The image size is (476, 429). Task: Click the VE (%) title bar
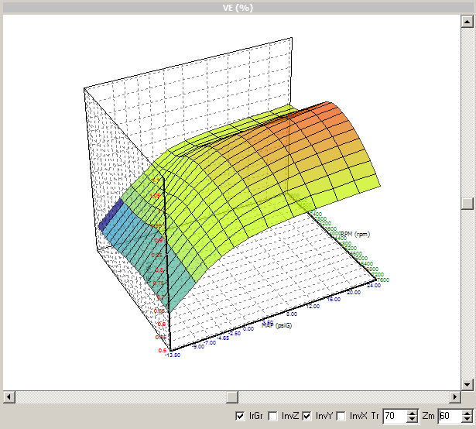click(238, 7)
